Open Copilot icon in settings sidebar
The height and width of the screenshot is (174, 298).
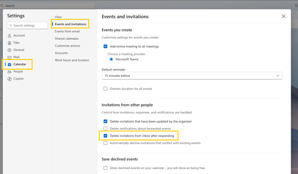coord(9,79)
